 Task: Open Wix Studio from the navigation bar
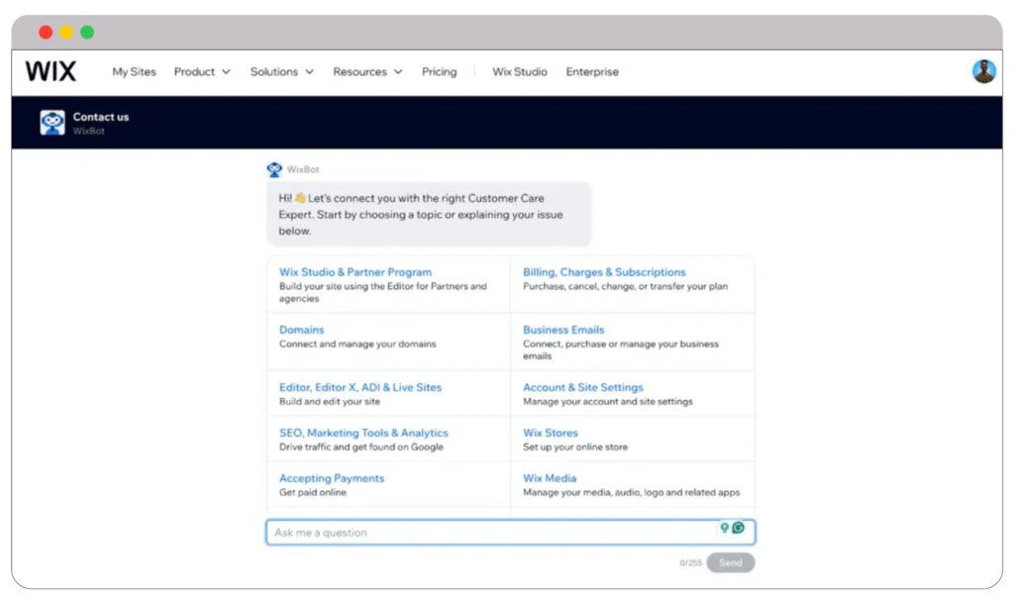(520, 71)
